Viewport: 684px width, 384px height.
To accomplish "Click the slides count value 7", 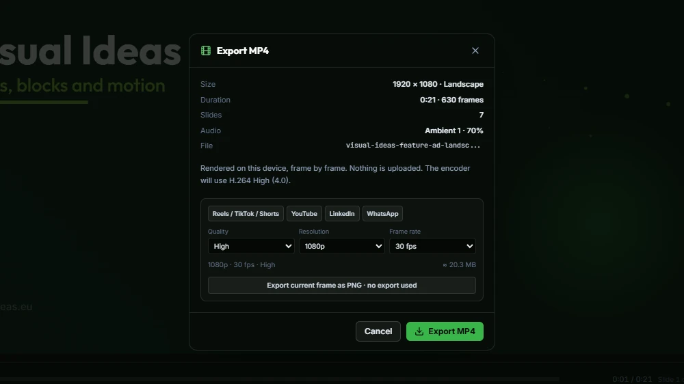I will pyautogui.click(x=481, y=115).
